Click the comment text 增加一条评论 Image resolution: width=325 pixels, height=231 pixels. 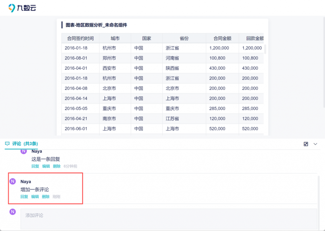click(x=35, y=189)
